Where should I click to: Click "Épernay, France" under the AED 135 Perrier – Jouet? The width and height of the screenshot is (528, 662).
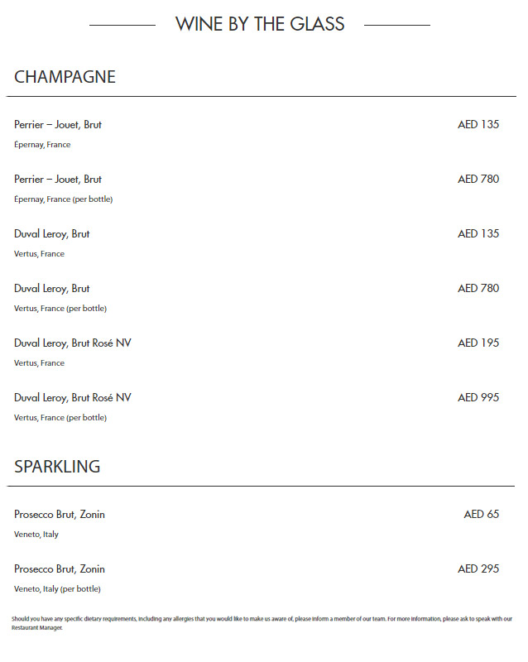pos(42,145)
